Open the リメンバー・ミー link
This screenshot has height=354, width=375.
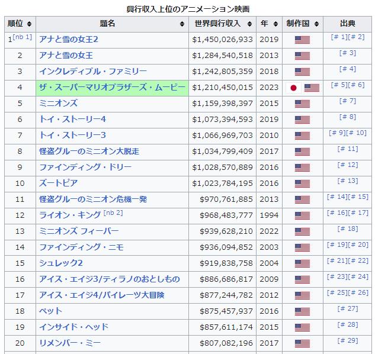[x=70, y=343]
